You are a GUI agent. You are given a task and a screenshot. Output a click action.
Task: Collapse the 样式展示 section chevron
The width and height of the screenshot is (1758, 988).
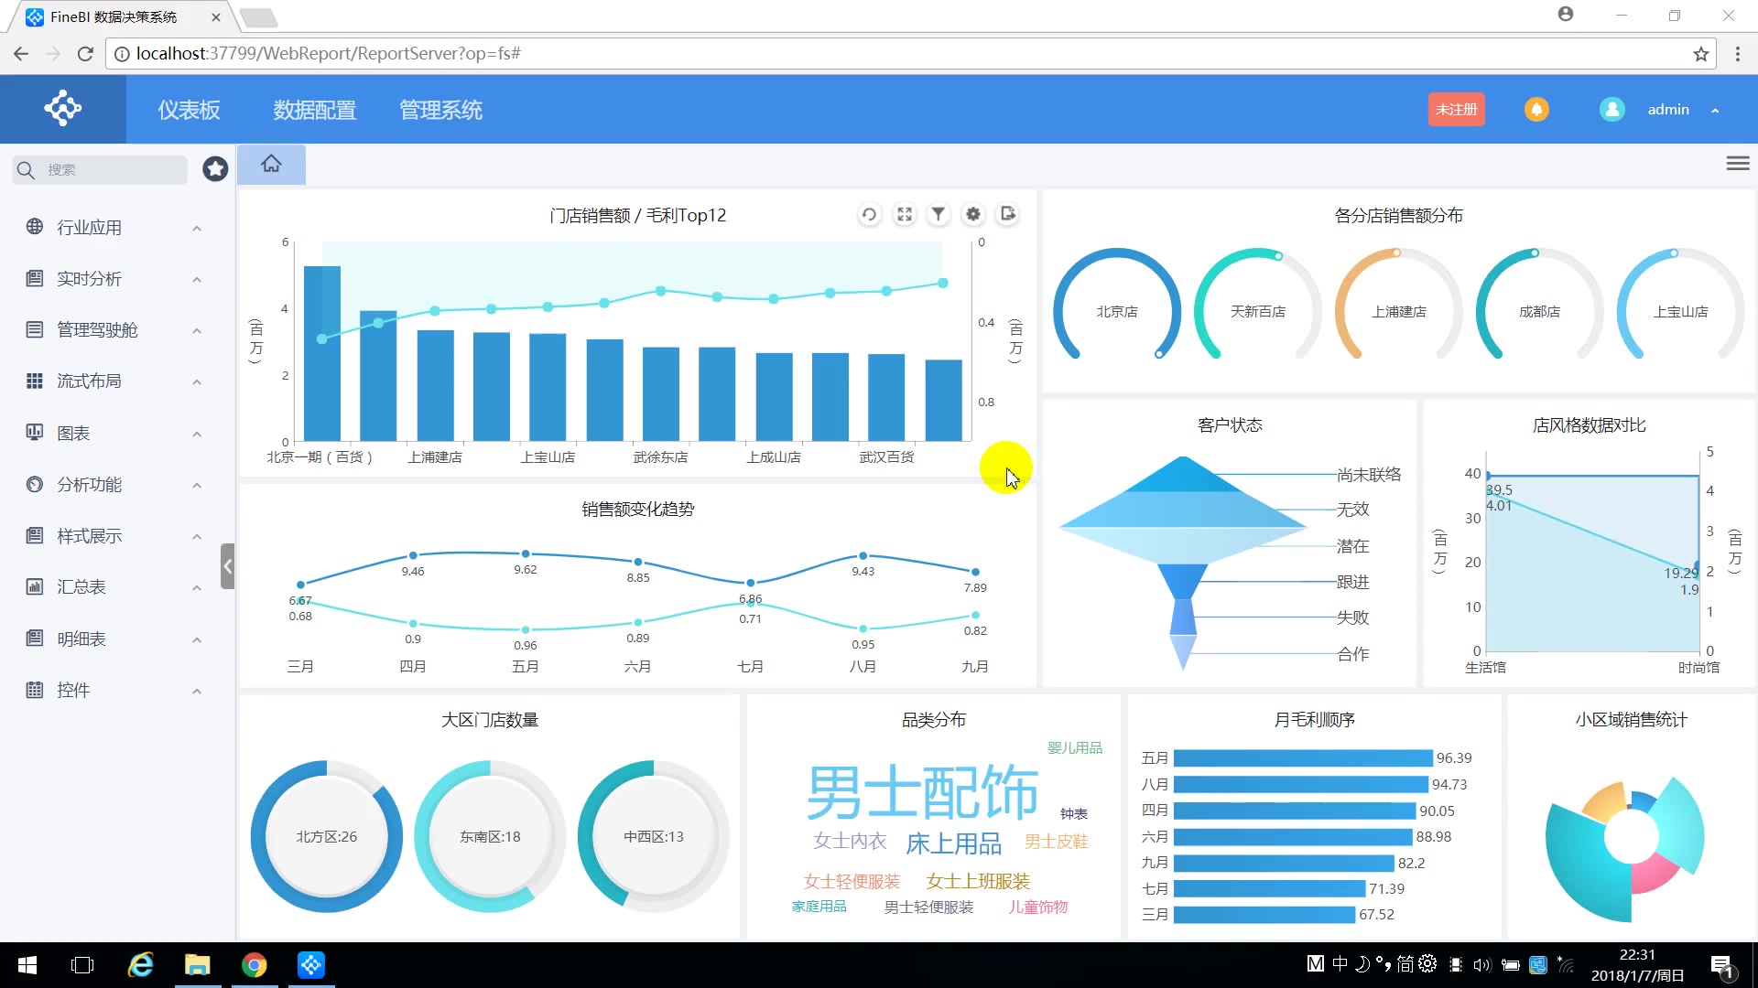click(x=197, y=536)
